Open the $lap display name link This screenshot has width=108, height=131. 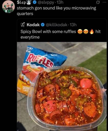click(x=21, y=3)
